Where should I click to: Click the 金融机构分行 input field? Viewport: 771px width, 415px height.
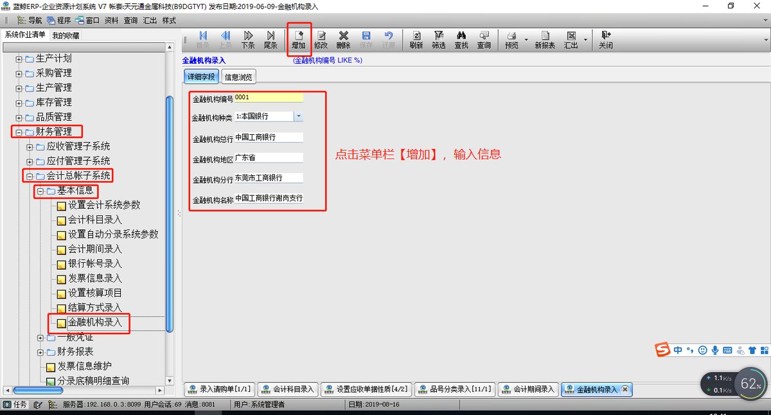pyautogui.click(x=269, y=178)
